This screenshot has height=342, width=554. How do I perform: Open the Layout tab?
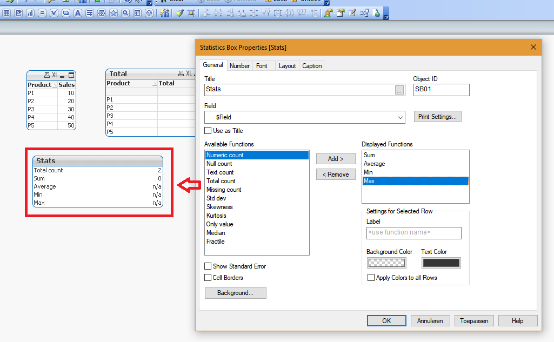point(287,66)
